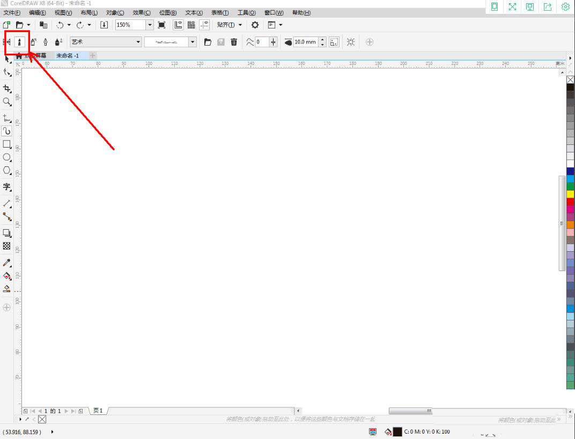
Task: Select the Brush mode in the property bar
Action: pyautogui.click(x=20, y=42)
